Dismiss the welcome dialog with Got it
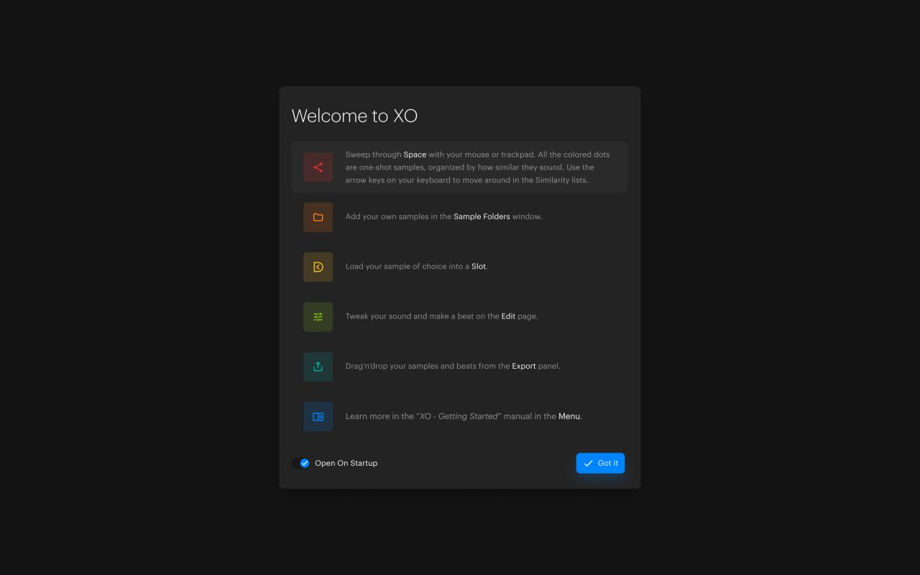The width and height of the screenshot is (920, 575). [x=600, y=464]
